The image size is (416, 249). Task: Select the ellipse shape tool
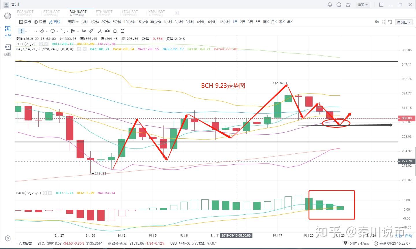(53, 31)
